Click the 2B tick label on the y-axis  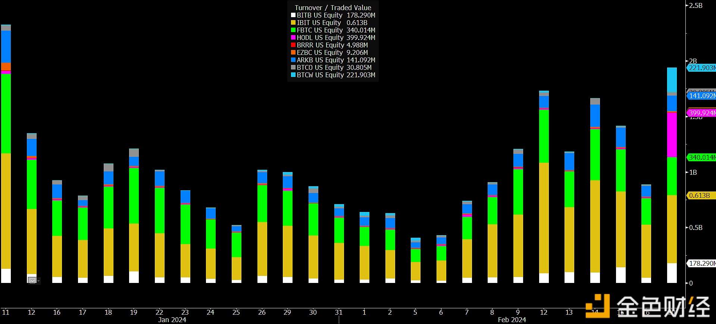(693, 61)
